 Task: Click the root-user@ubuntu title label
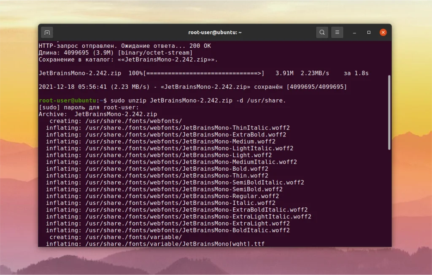coord(214,32)
